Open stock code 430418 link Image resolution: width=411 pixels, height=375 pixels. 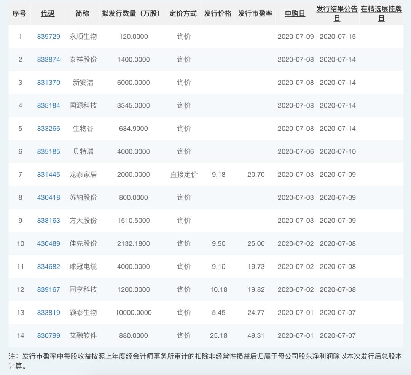48,197
